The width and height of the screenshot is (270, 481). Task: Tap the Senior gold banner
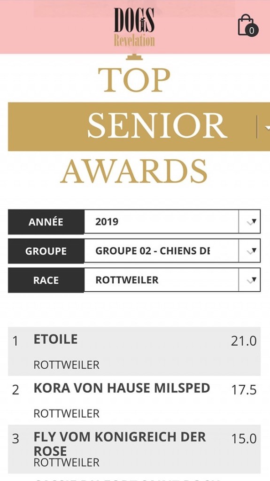click(139, 127)
